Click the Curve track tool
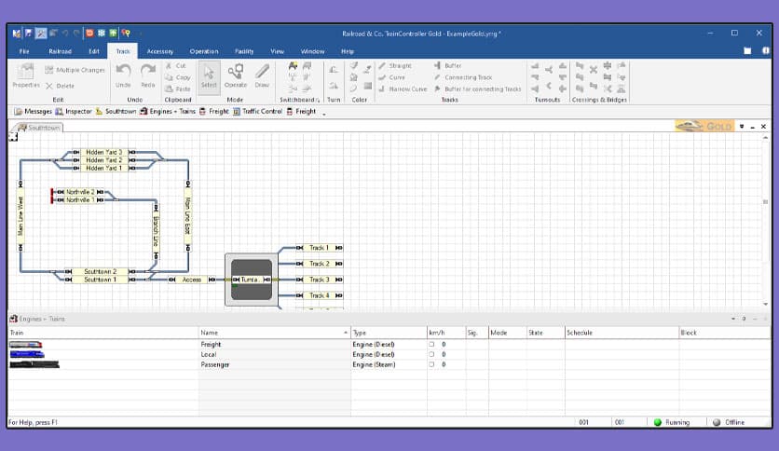This screenshot has width=779, height=451. pos(391,77)
